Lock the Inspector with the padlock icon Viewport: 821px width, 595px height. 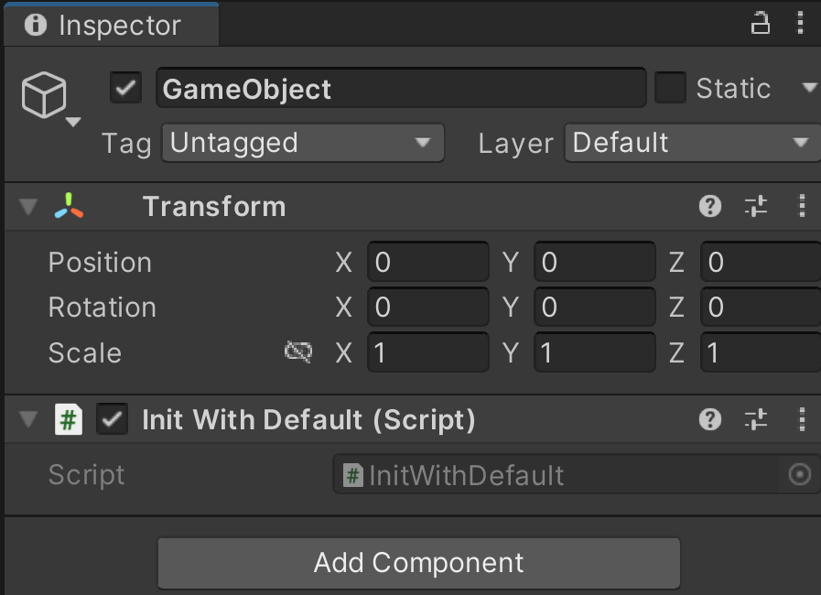tap(761, 24)
